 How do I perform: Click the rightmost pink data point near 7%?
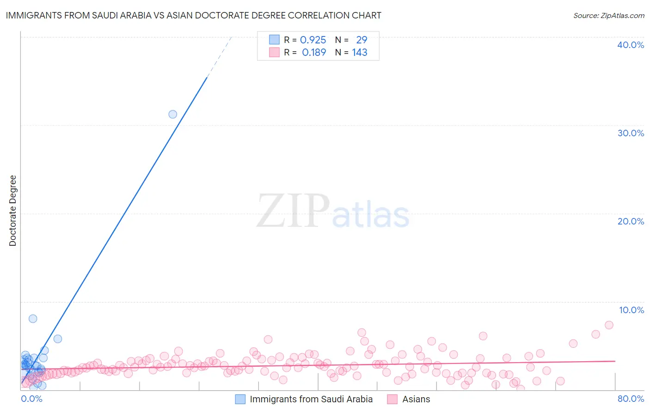click(609, 325)
